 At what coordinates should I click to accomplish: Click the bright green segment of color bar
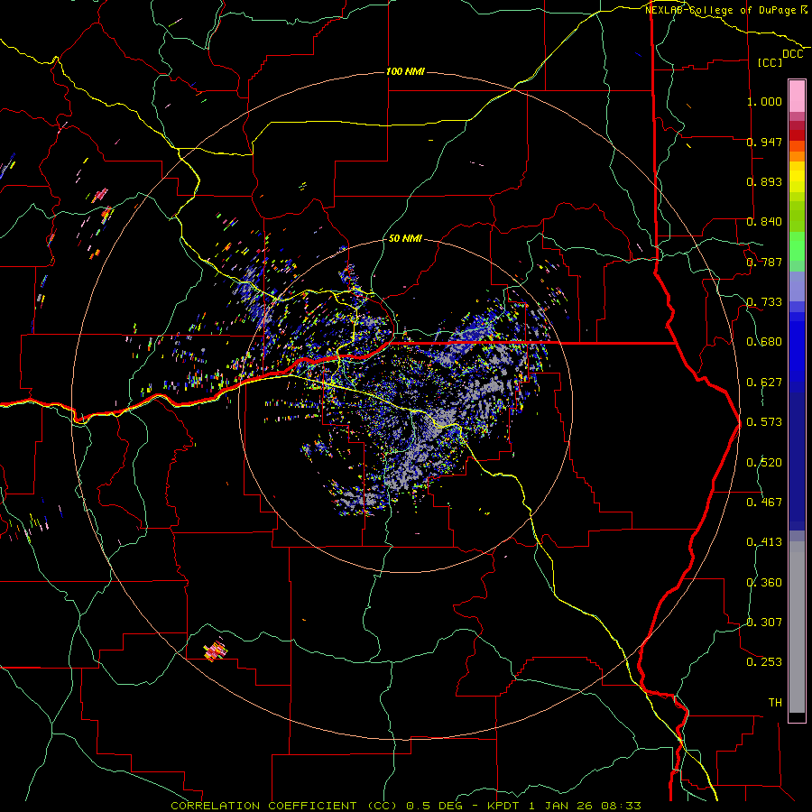[x=797, y=246]
